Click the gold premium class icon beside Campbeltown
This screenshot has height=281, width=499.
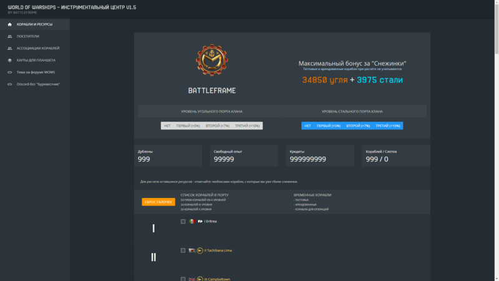(200, 279)
